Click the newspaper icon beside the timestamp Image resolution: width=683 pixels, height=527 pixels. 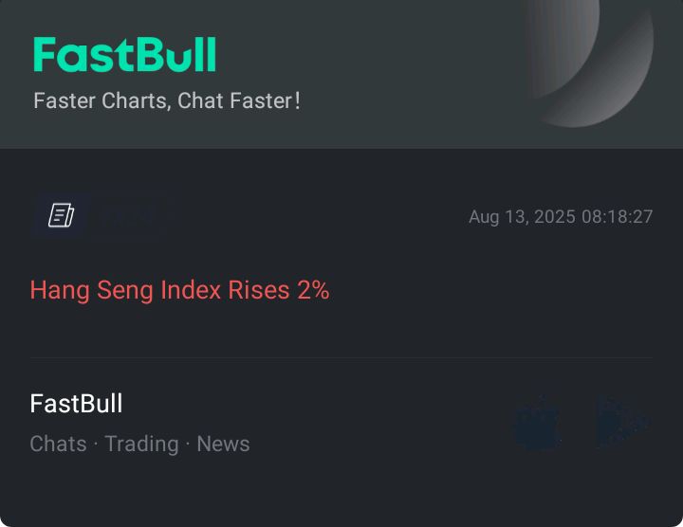[61, 215]
